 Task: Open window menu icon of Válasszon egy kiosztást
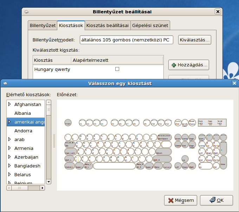[5, 83]
